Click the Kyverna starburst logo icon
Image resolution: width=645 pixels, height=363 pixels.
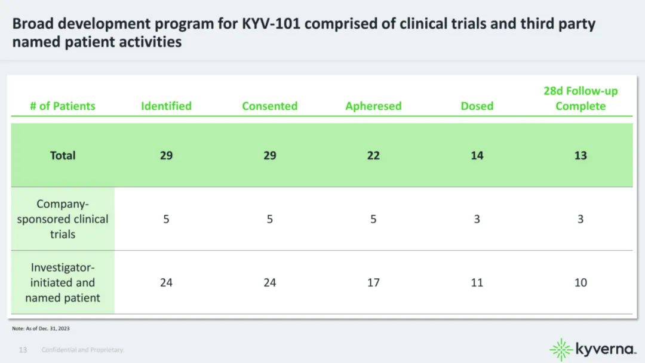561,349
